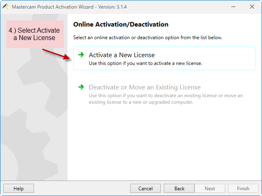Click the 'Use this option if you want to activate a new license' description text

145,63
